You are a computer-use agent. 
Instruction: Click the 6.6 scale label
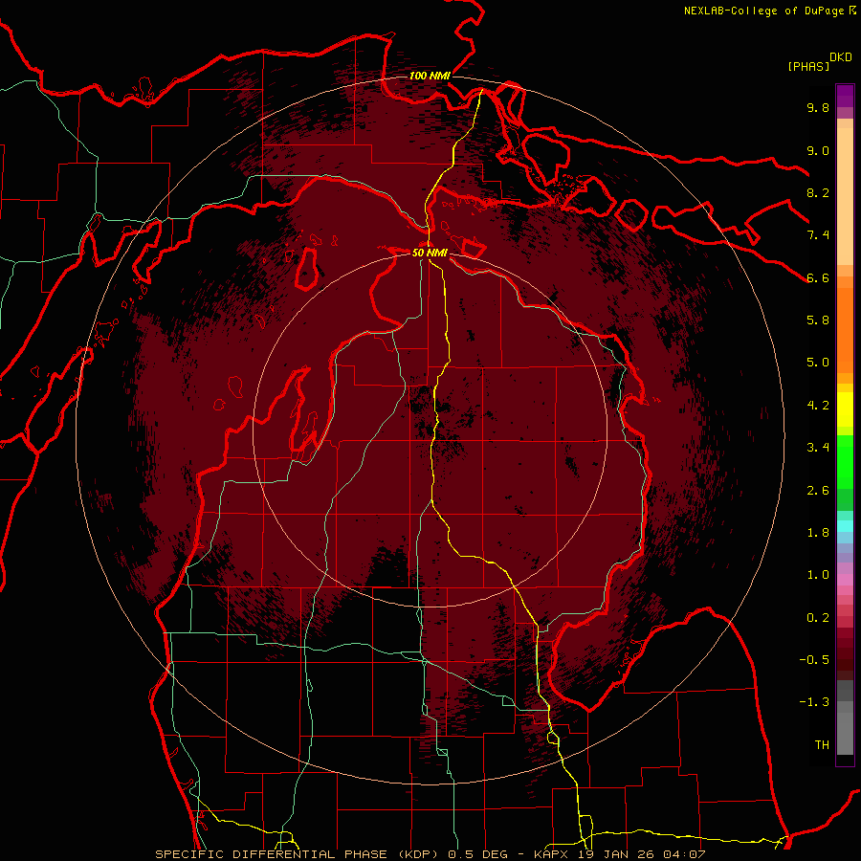click(818, 277)
